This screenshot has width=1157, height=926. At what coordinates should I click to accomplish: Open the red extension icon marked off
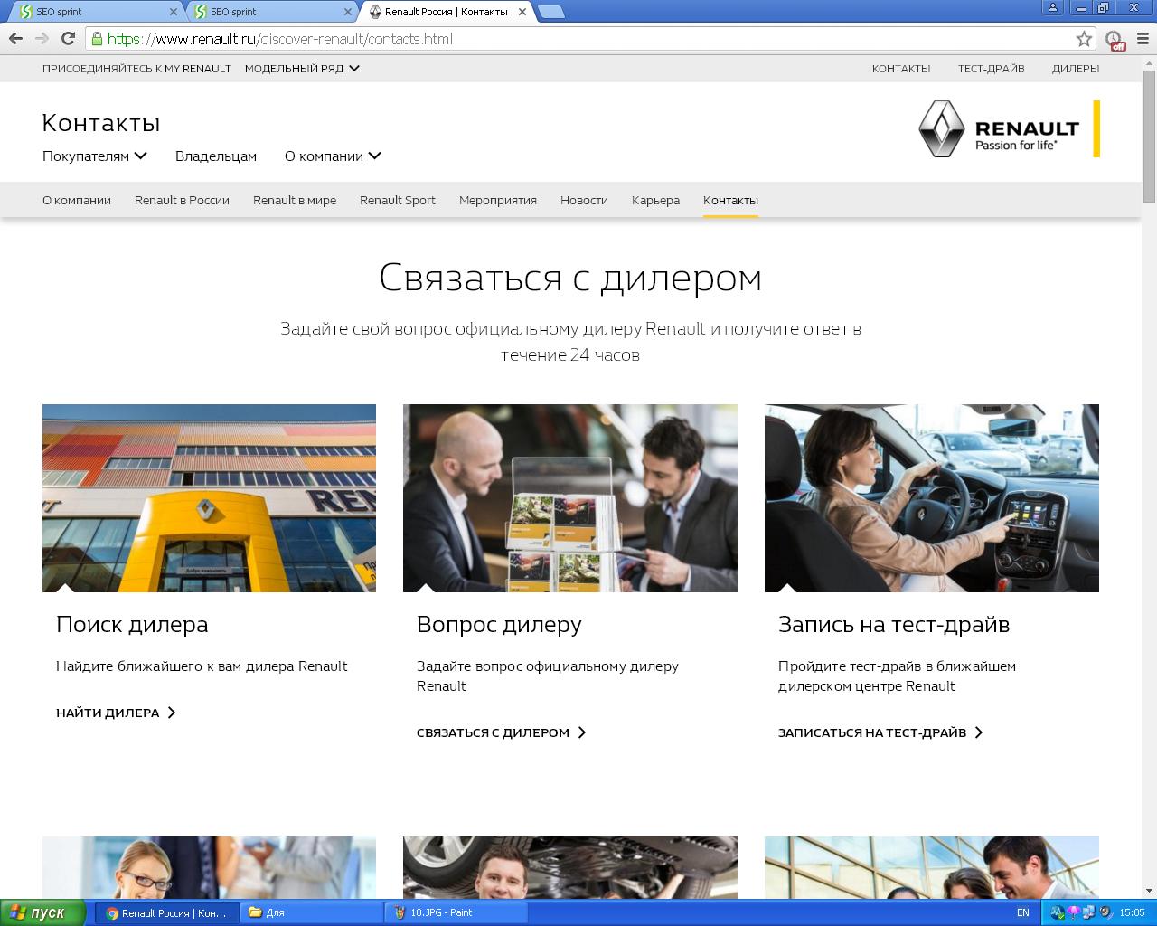point(1115,41)
